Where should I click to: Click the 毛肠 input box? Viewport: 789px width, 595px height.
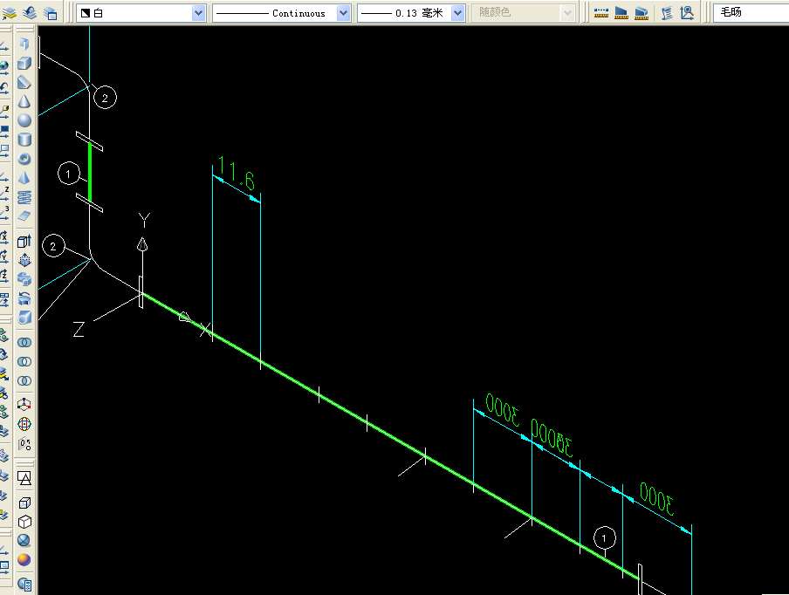pos(751,12)
